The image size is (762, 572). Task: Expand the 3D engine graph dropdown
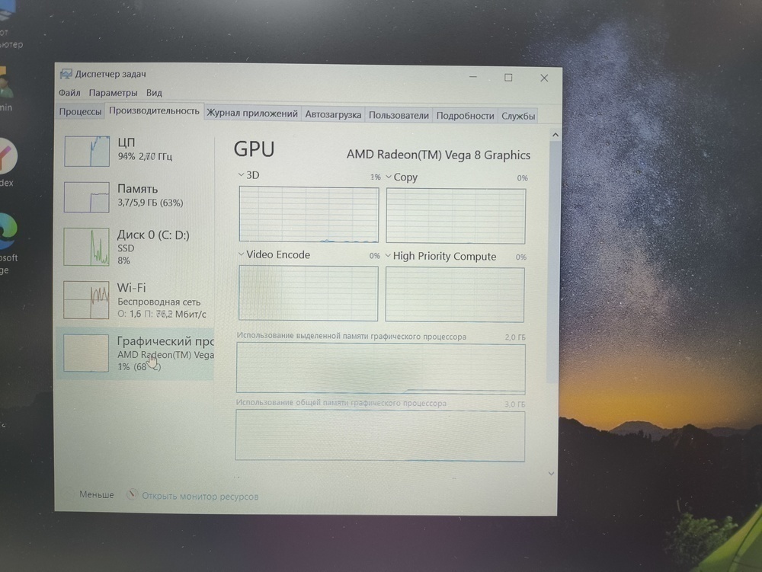[242, 176]
